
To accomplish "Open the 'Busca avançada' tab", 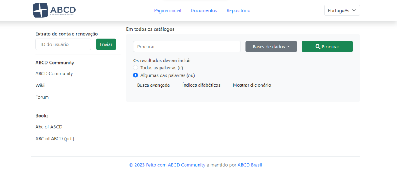I will 154,85.
